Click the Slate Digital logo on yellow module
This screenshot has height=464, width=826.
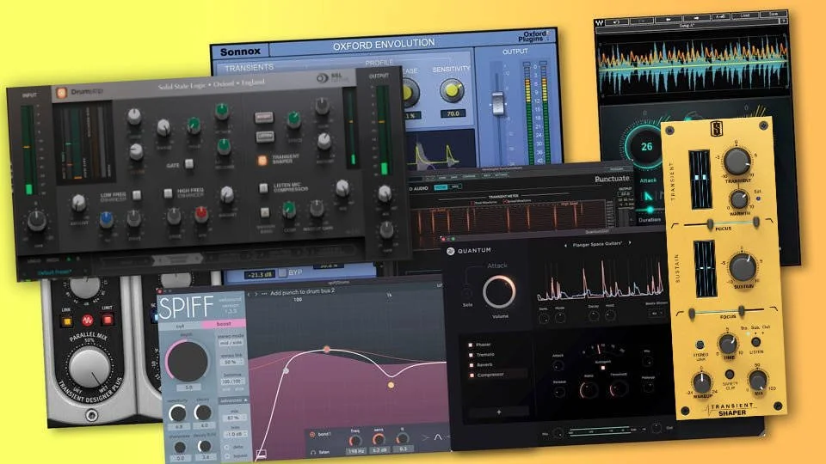coord(717,129)
